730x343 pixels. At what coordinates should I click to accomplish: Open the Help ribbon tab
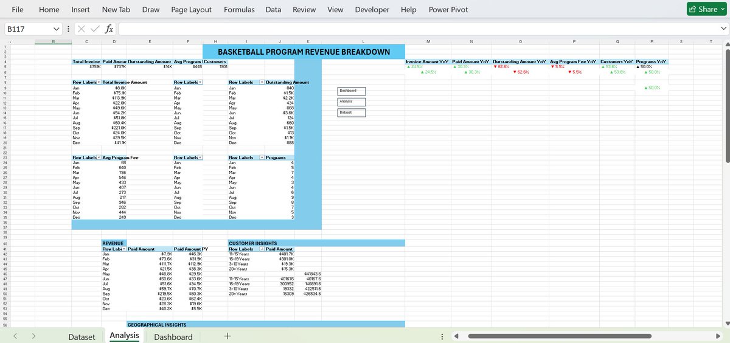(409, 9)
